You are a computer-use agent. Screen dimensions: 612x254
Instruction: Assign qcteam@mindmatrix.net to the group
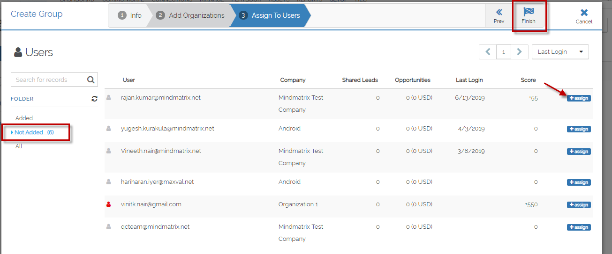coord(579,227)
